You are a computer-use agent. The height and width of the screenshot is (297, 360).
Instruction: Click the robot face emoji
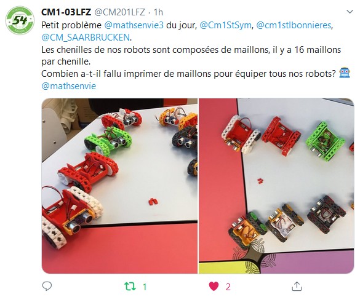coord(345,73)
